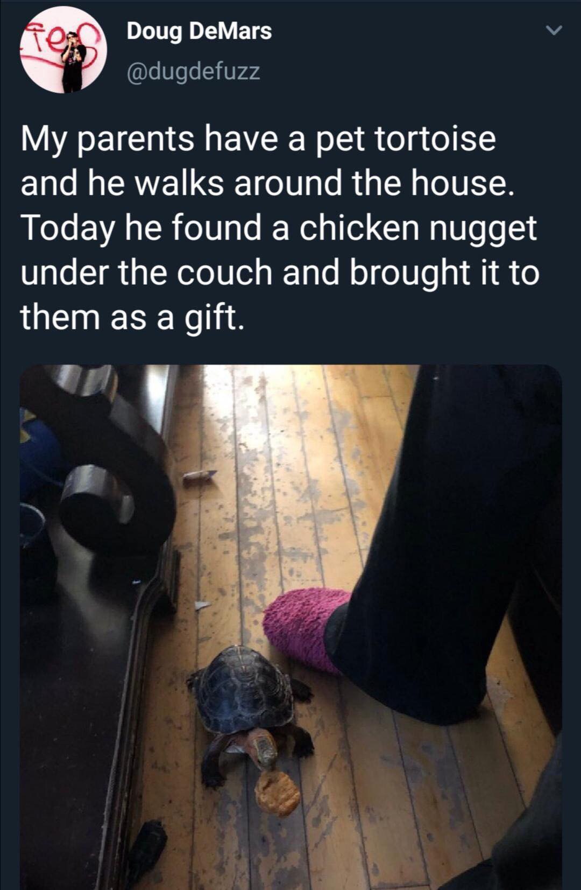The image size is (581, 890).
Task: Expand the tweet options chevron
Action: [554, 31]
